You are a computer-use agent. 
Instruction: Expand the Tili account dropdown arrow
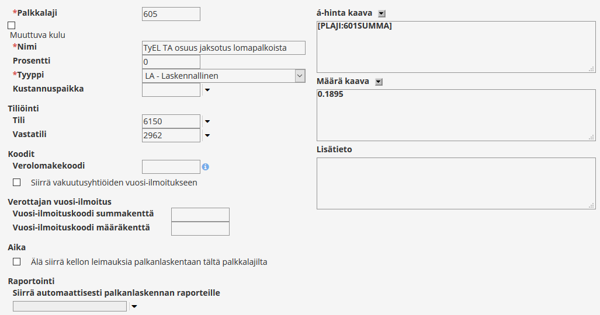pyautogui.click(x=206, y=122)
